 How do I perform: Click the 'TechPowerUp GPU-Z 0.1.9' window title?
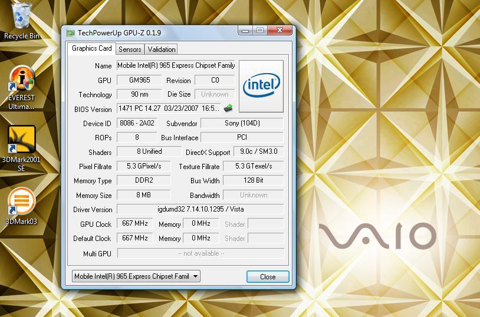(x=119, y=33)
